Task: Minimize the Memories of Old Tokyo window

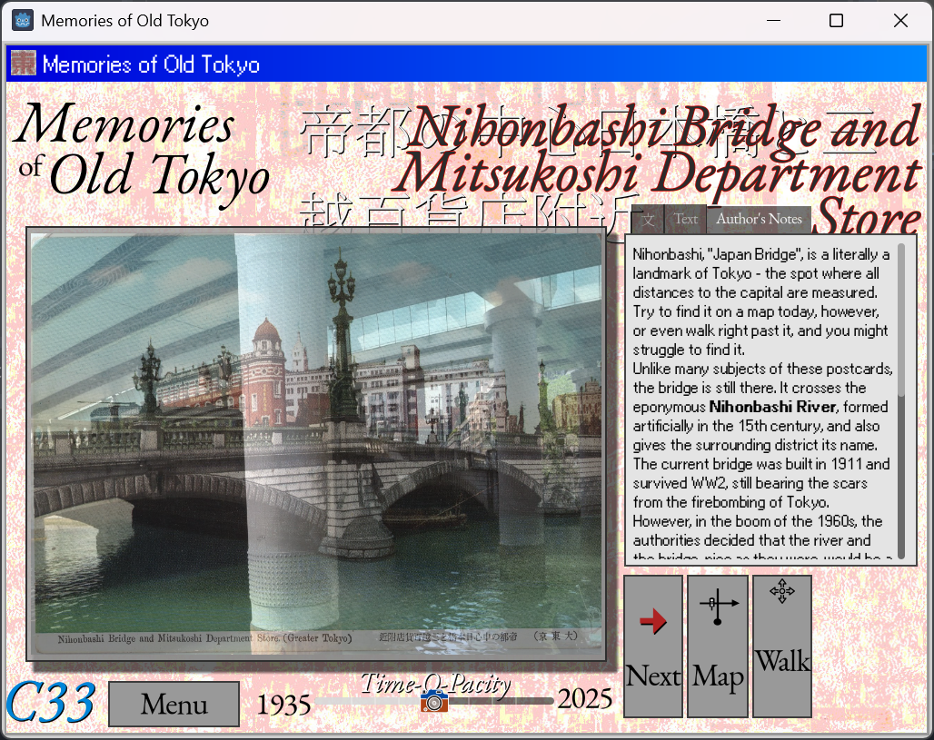Action: pyautogui.click(x=773, y=21)
